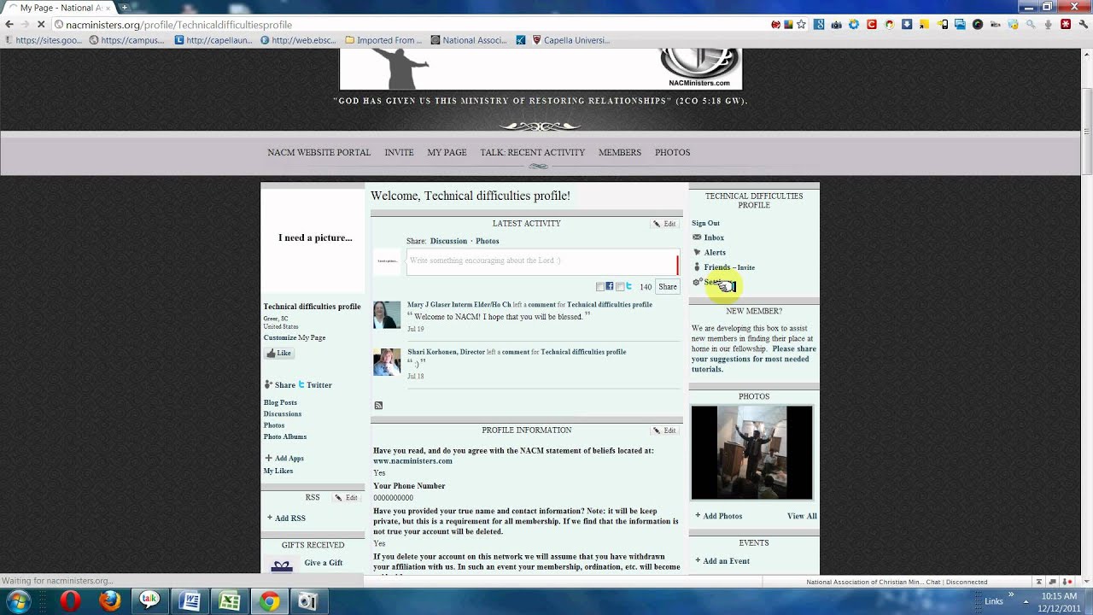Open Photo Albums link in sidebar
1093x615 pixels.
[285, 436]
